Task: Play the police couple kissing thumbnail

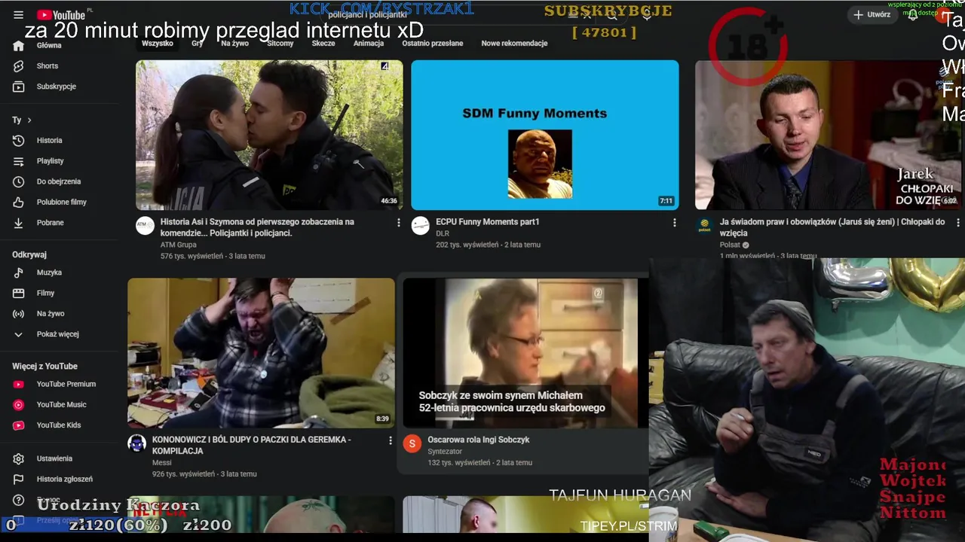Action: (269, 135)
